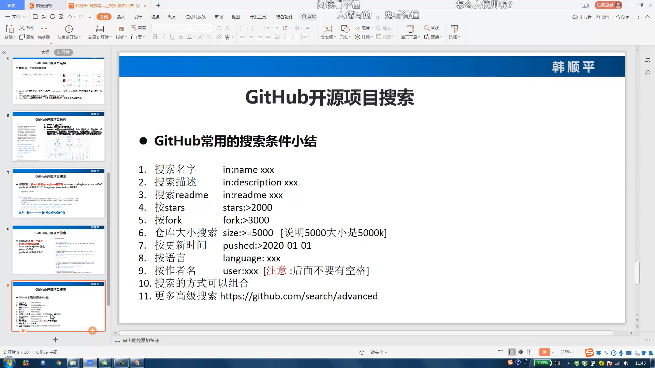655x368 pixels.
Task: Collapse the ribbon with the chevron
Action: pyautogui.click(x=647, y=17)
